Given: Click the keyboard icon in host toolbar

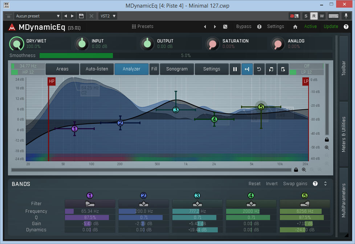Looking at the screenshot, I should point(334,16).
